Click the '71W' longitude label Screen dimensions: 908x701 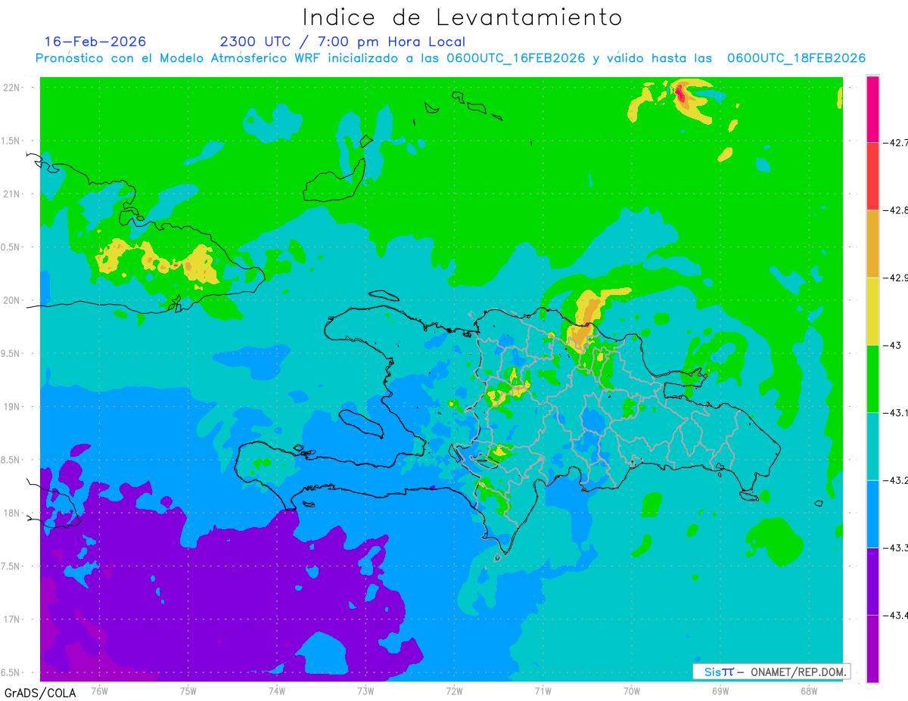(x=543, y=691)
